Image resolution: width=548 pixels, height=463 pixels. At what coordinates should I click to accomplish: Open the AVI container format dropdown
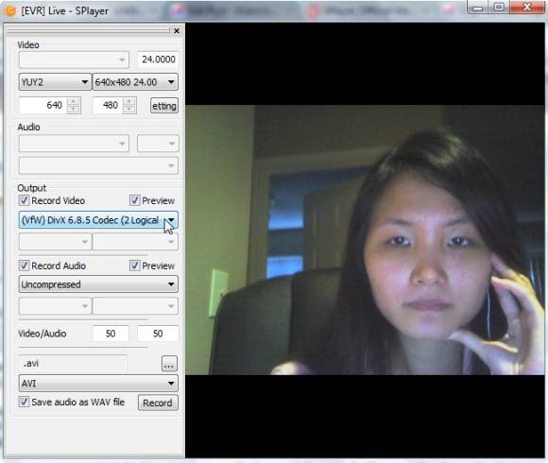pos(98,384)
